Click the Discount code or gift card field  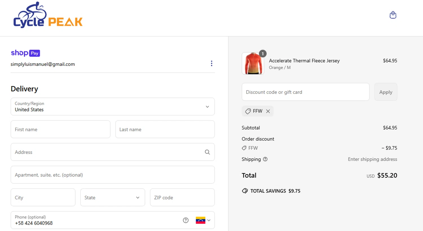pyautogui.click(x=305, y=92)
